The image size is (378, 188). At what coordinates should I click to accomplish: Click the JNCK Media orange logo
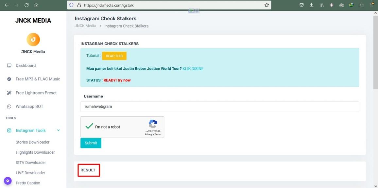pyautogui.click(x=33, y=40)
